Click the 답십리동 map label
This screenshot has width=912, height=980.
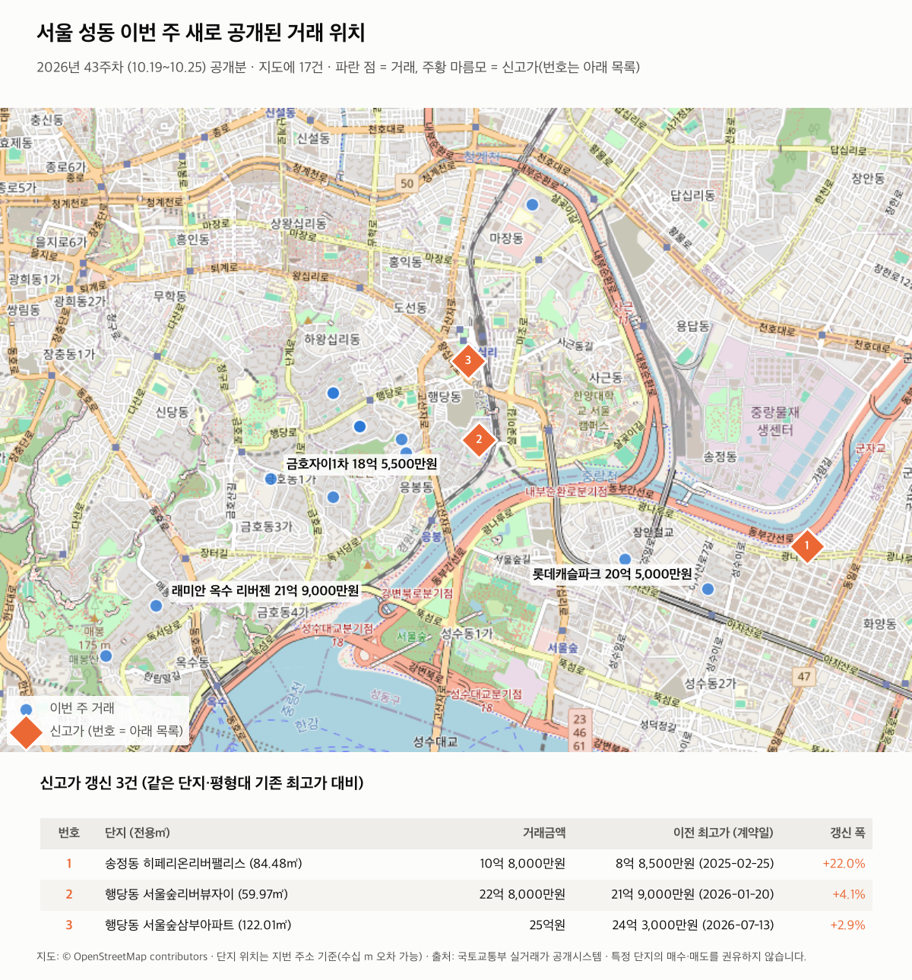click(692, 195)
